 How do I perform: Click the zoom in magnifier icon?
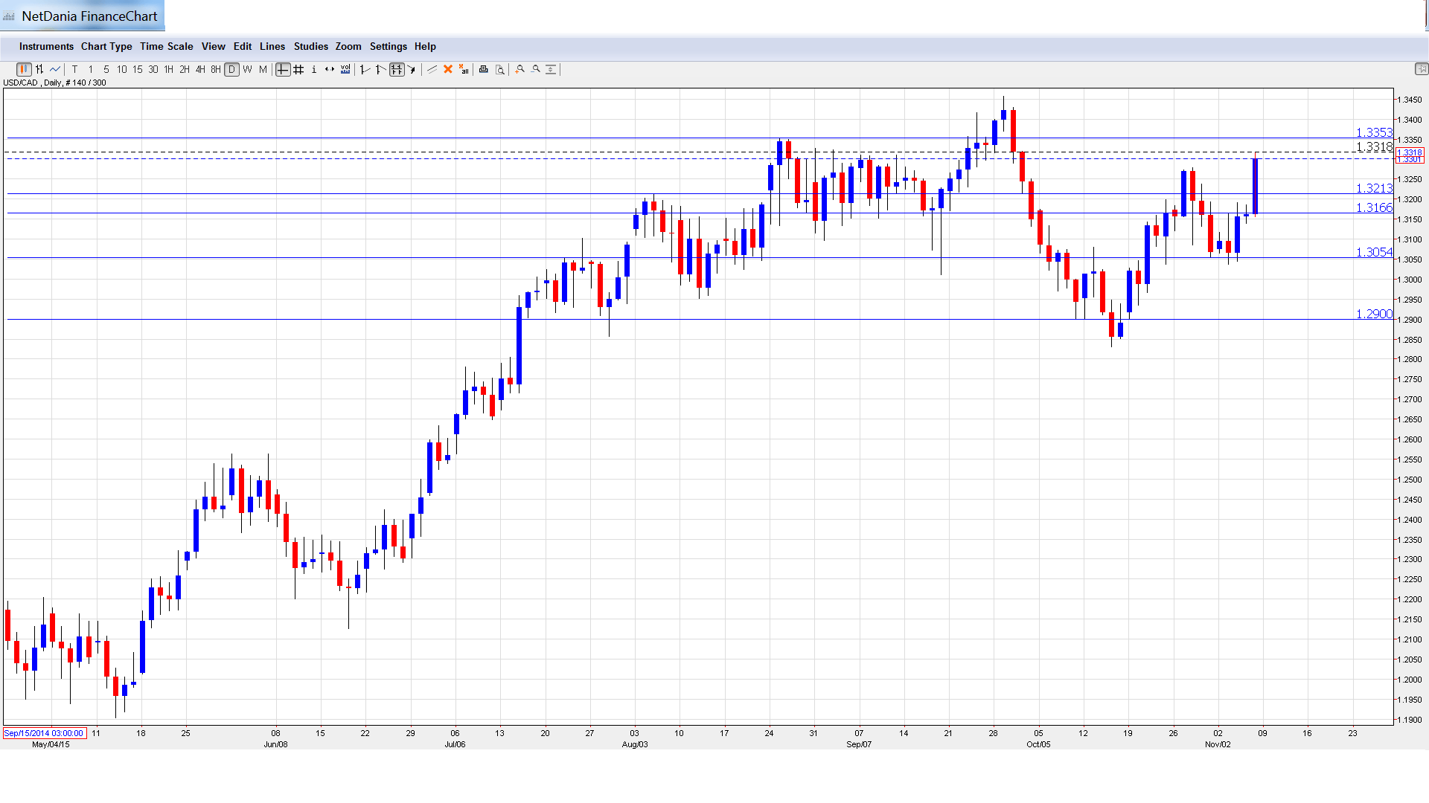pos(520,69)
